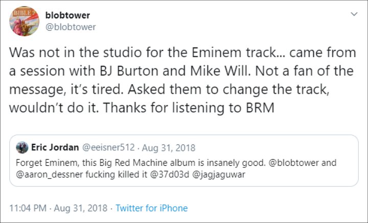Click the @eeisner512 handle
Screen dimensions: 368x223
[x=108, y=147]
